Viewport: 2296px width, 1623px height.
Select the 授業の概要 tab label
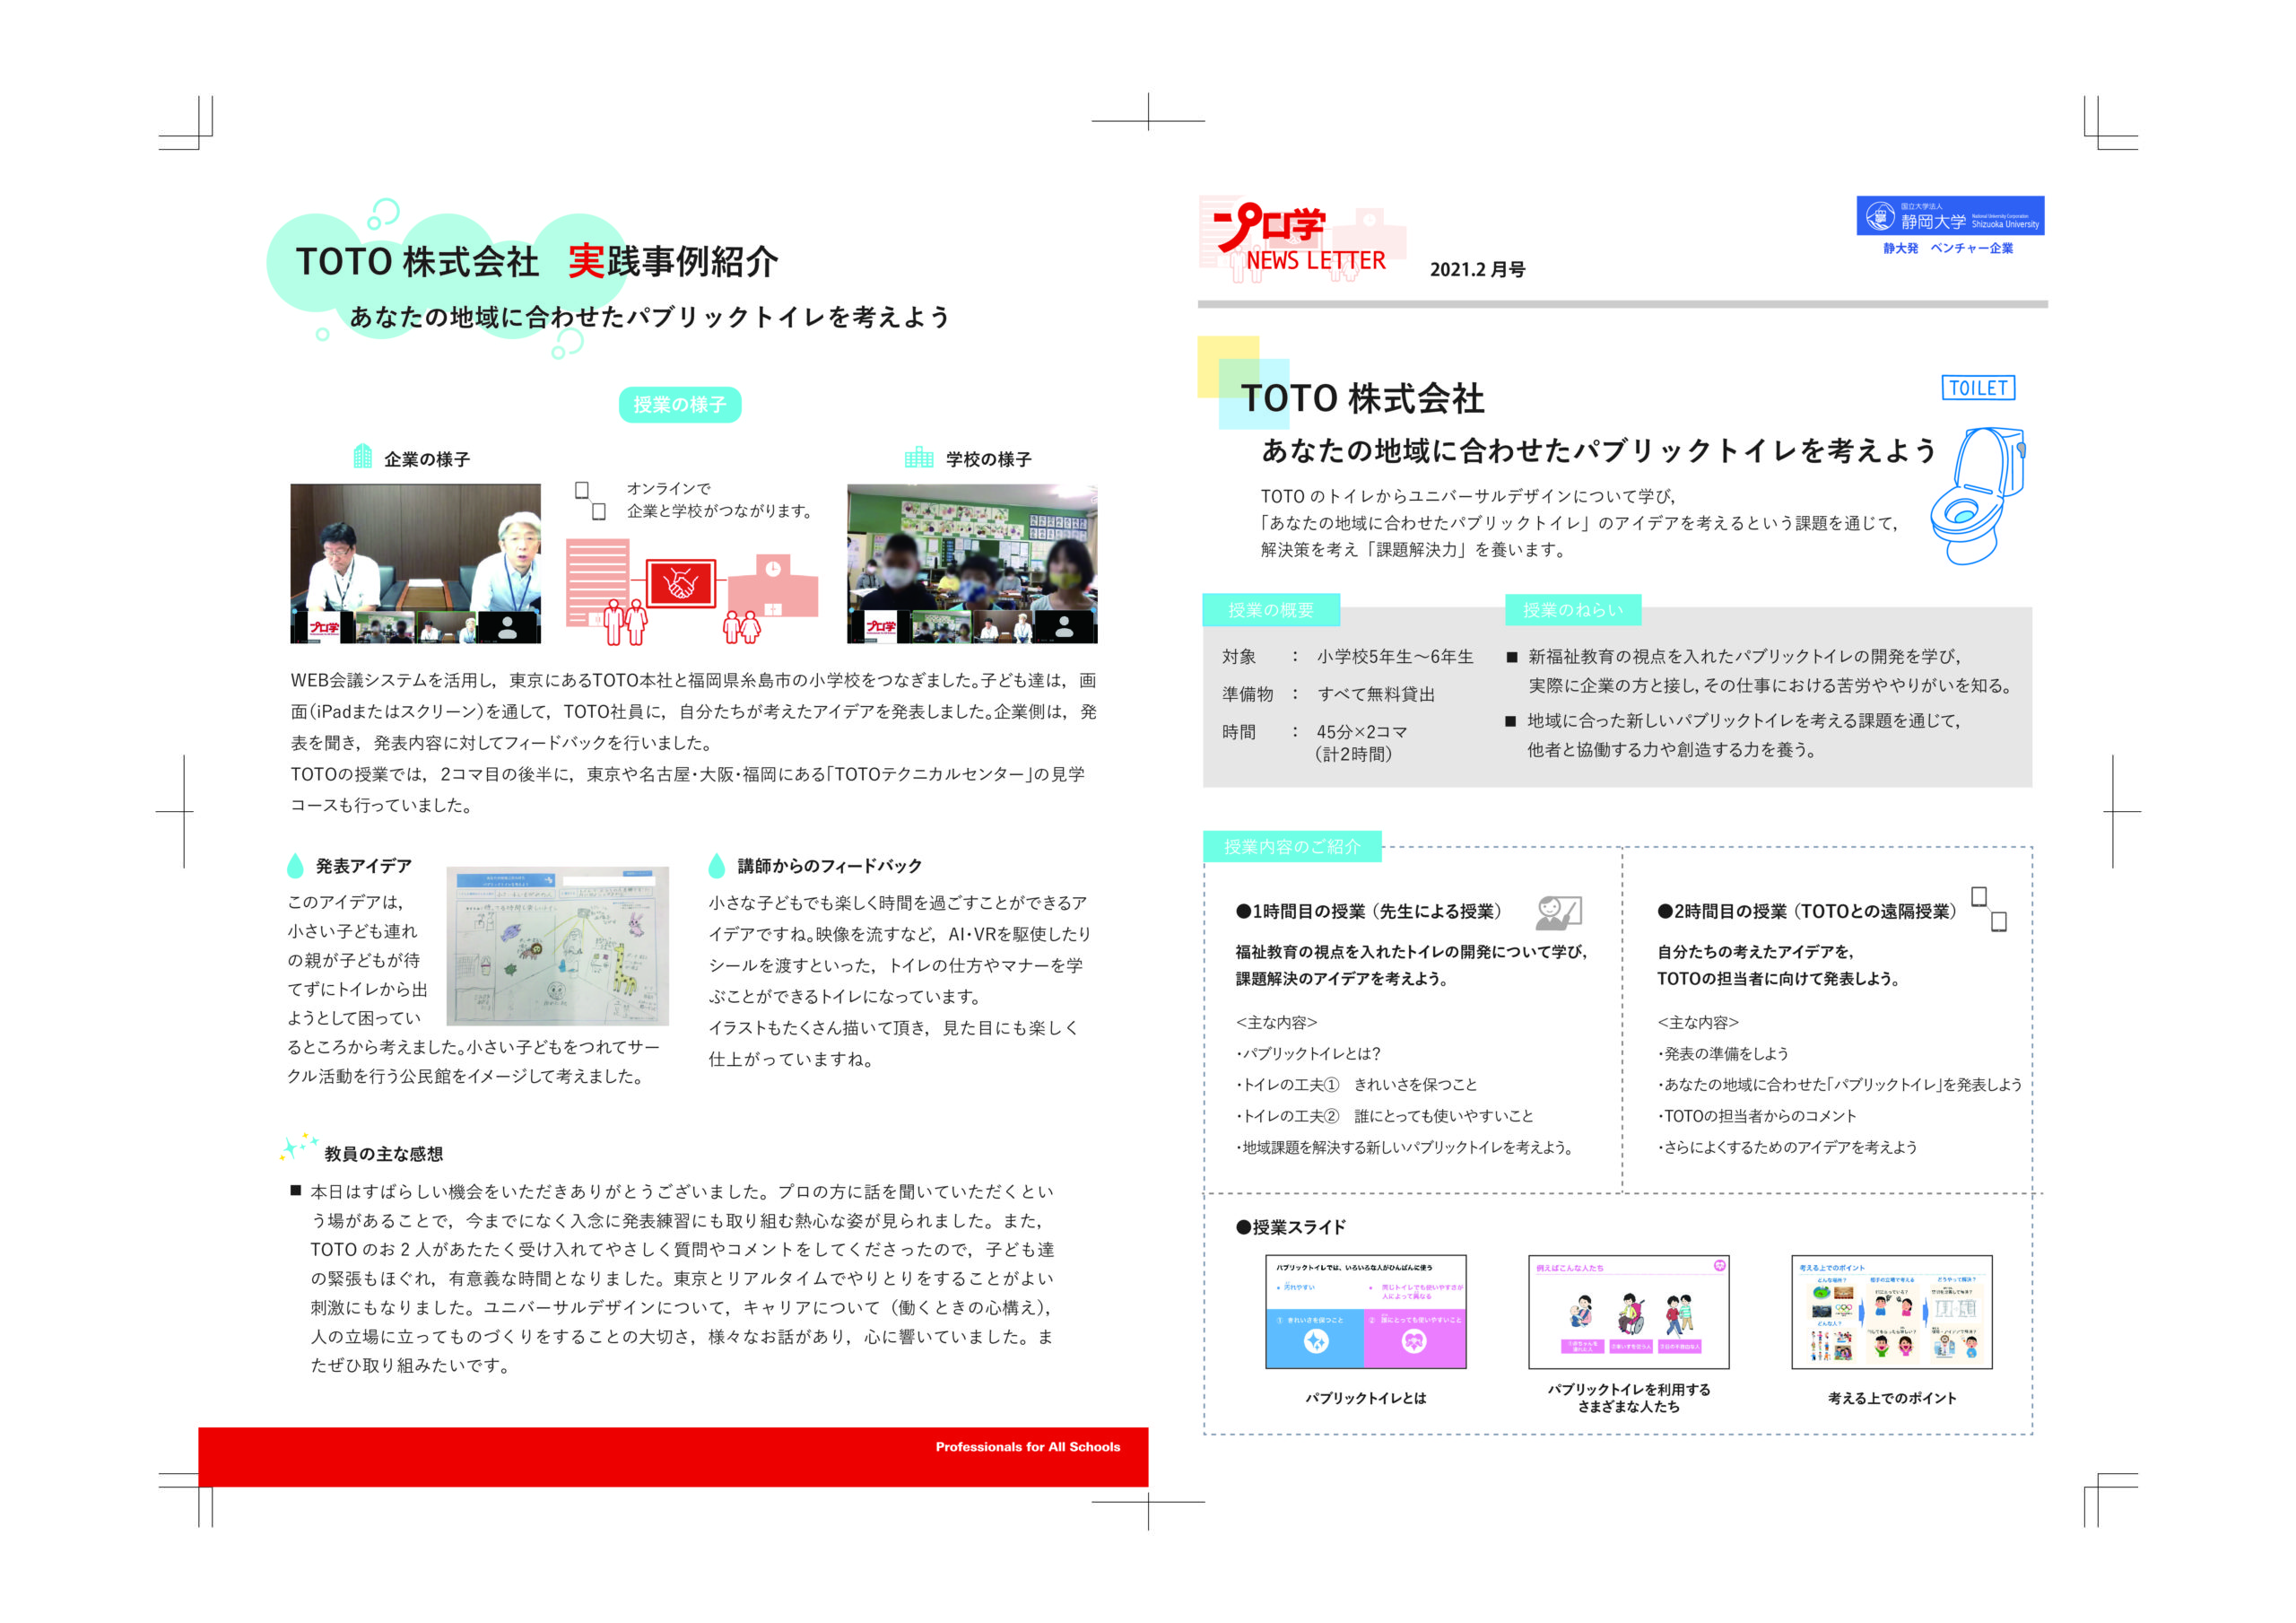point(1270,609)
